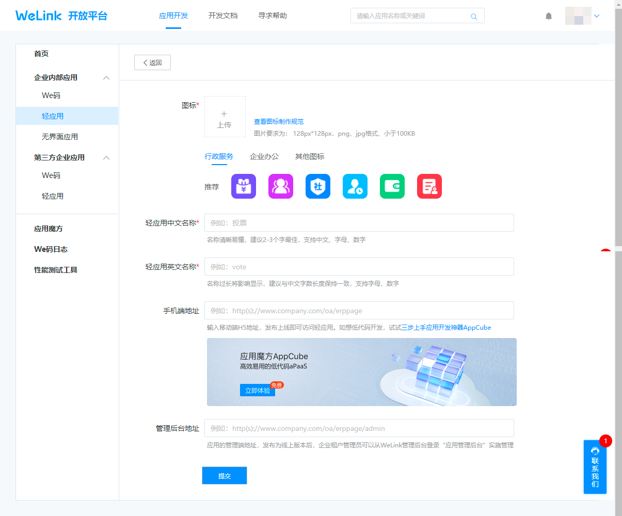Click the 名称过长将影响显示 hint text

(x=303, y=284)
